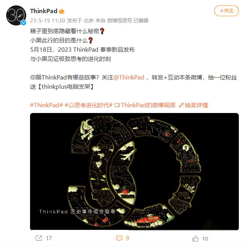The image size is (245, 248).
Task: Open the #以思考进化时代# topic hashtag
Action: pos(89,105)
